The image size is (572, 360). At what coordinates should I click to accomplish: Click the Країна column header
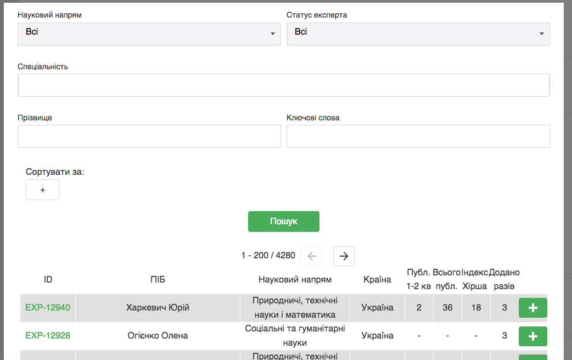tap(377, 280)
